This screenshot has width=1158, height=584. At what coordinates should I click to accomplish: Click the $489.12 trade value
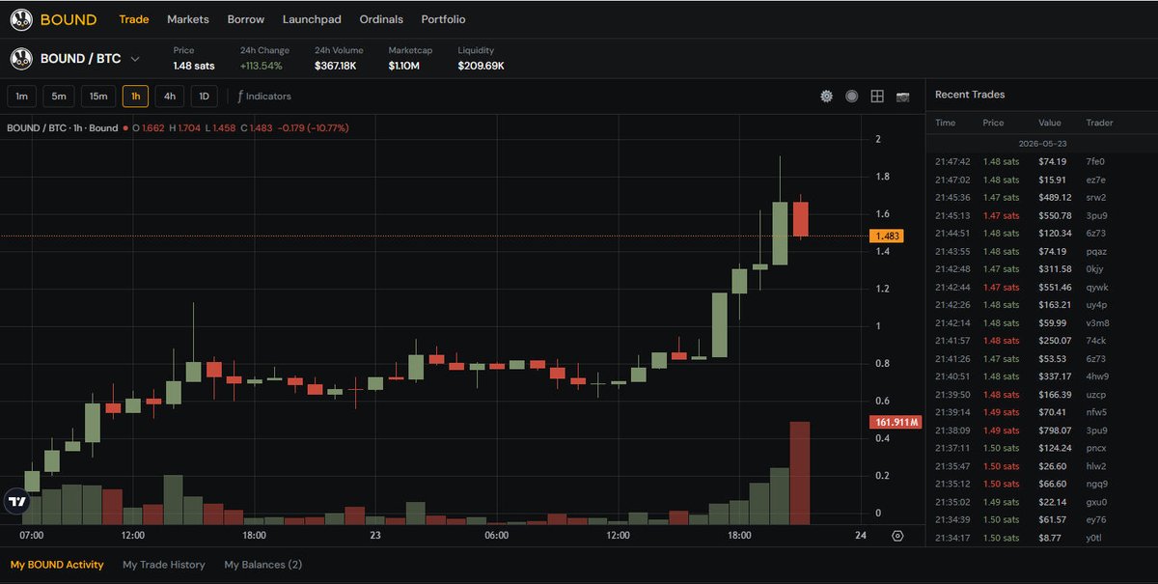[1055, 197]
